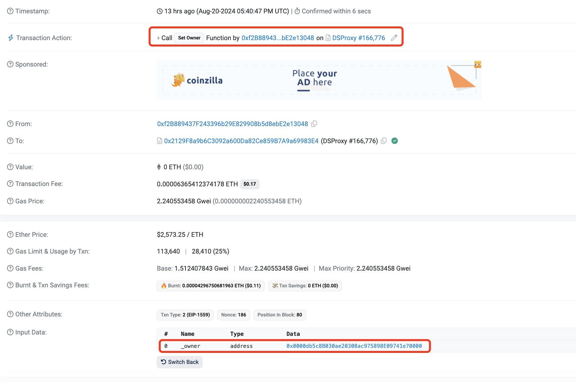
Task: Click the small ad marker icon on the banner
Action: tap(478, 64)
